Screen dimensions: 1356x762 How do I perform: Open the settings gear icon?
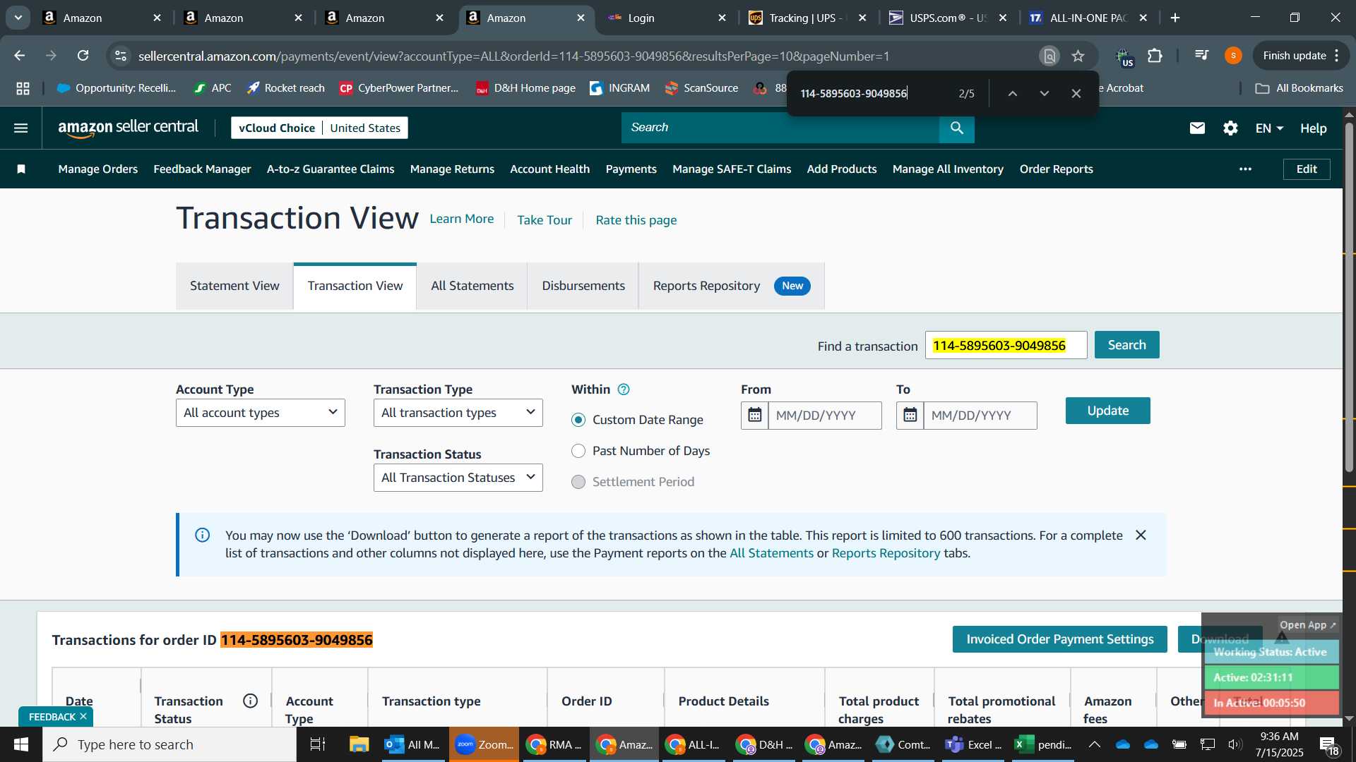[1230, 128]
